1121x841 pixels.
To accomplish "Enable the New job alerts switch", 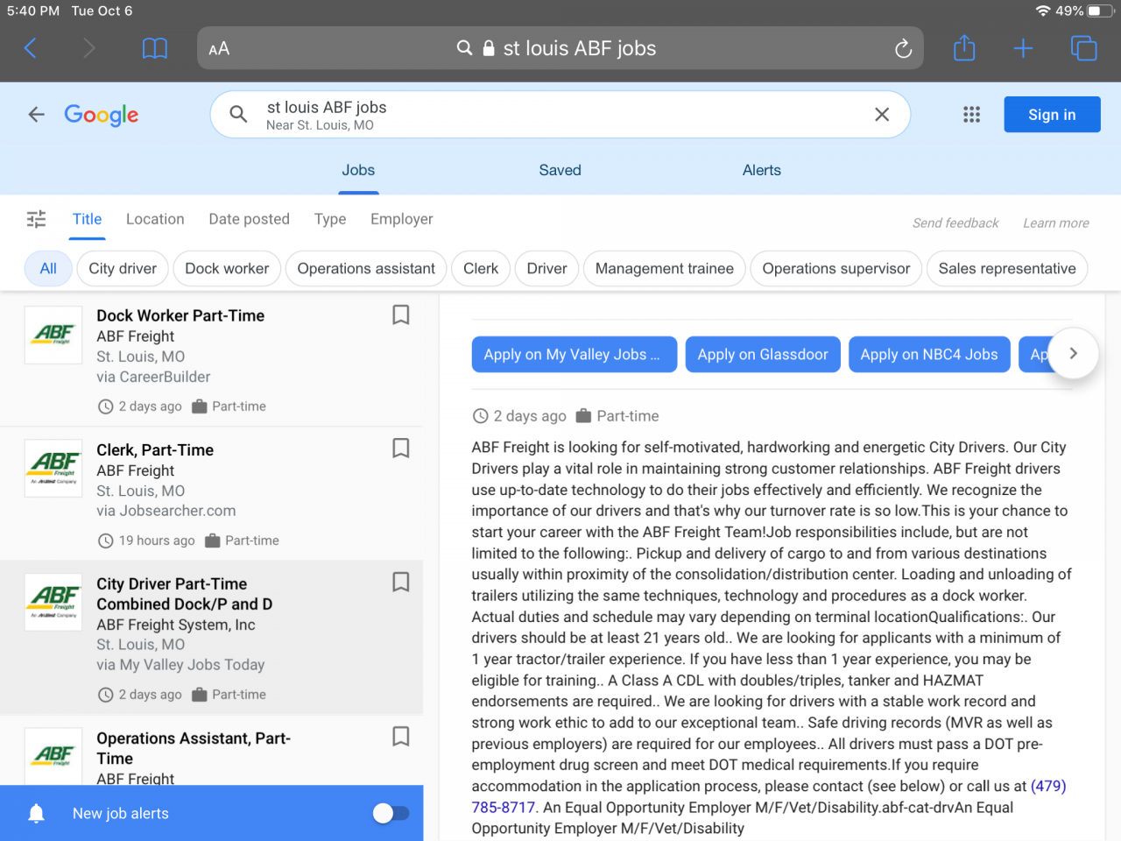I will tap(391, 813).
